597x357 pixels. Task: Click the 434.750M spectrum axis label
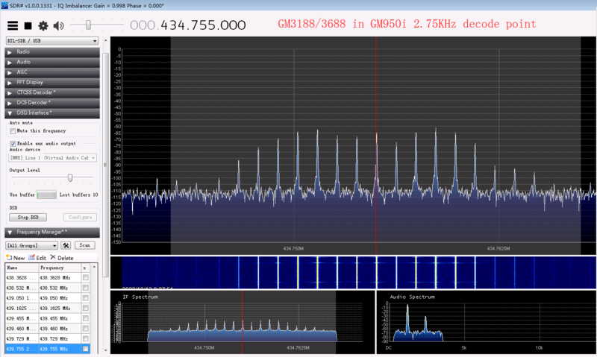(293, 249)
